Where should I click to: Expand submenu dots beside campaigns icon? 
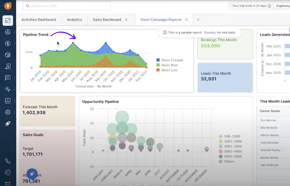[15, 89]
